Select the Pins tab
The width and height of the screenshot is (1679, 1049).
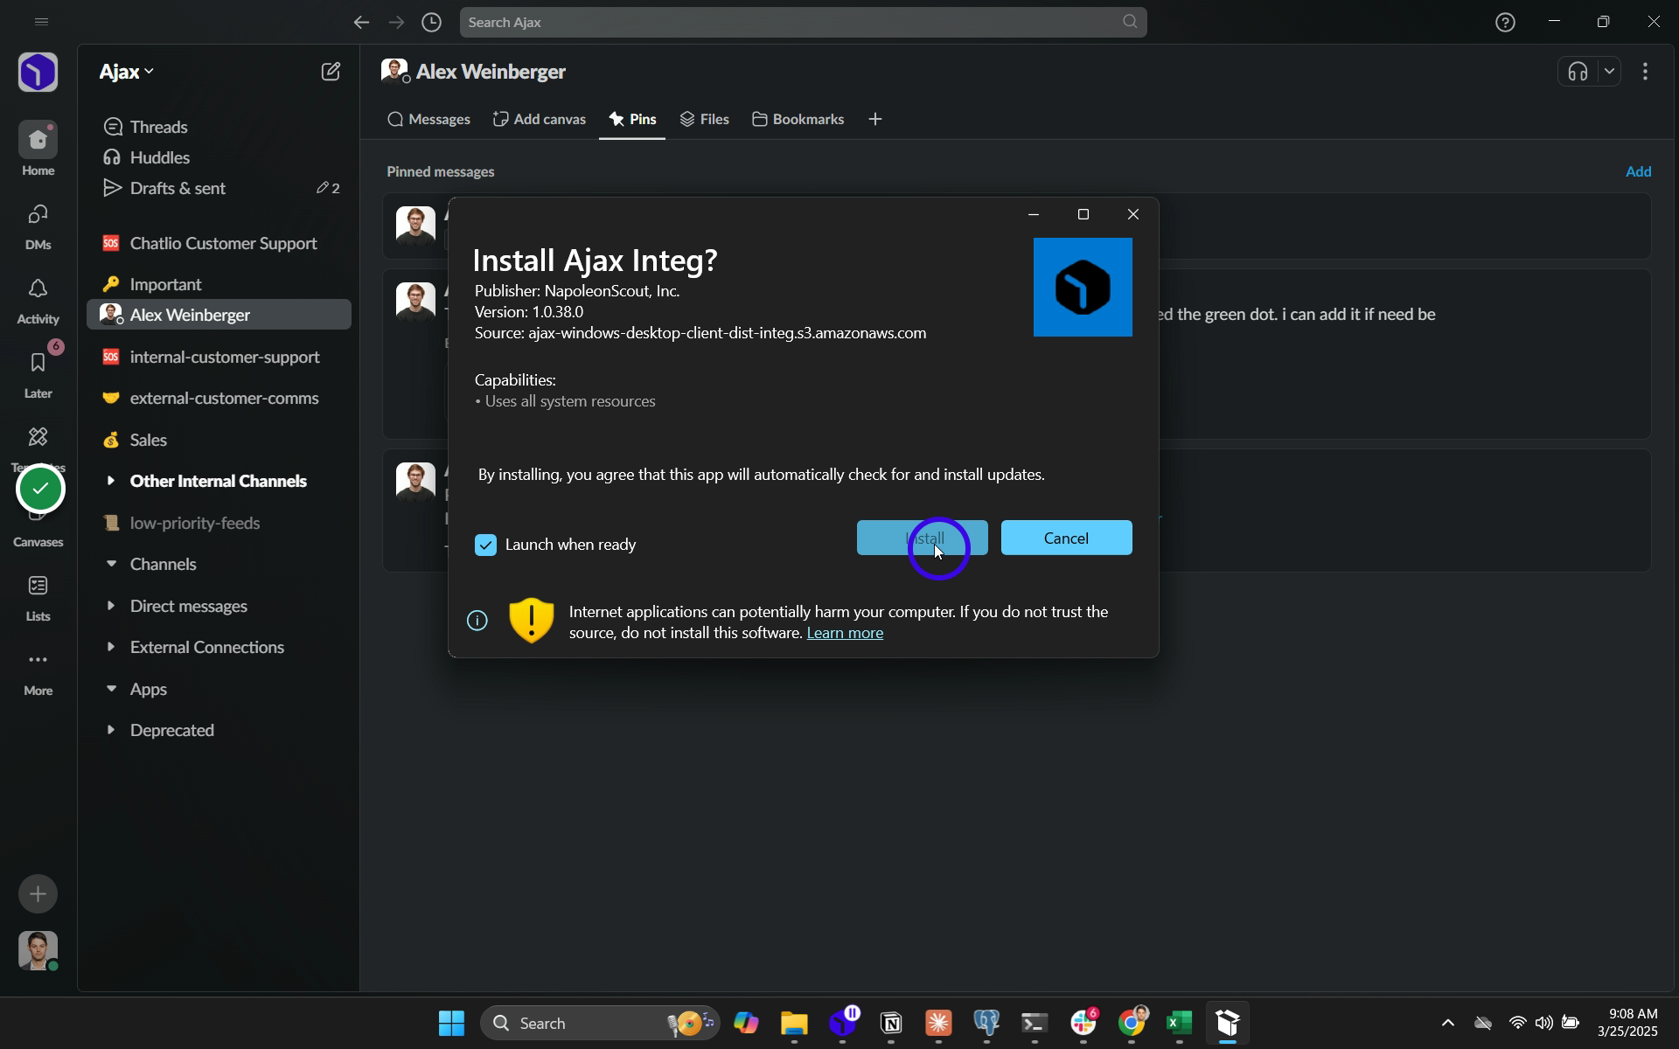pos(632,119)
